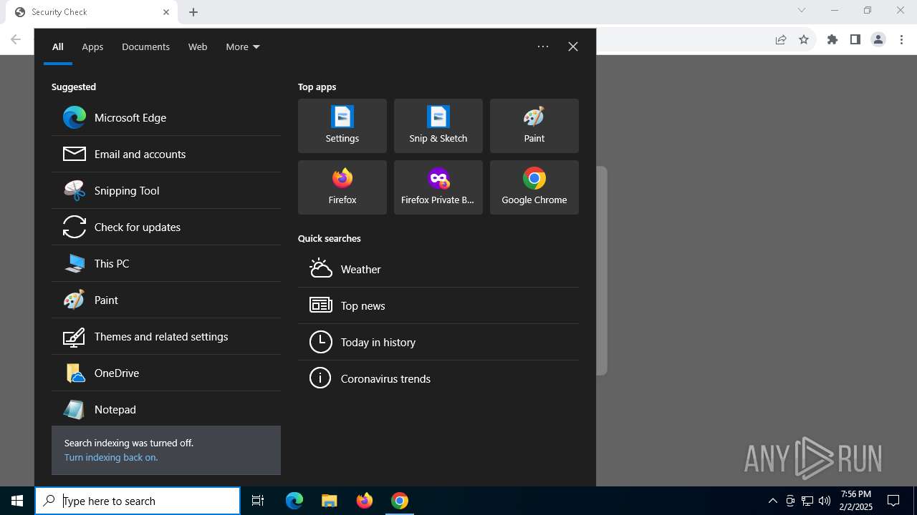Open network status in system tray

coord(807,501)
